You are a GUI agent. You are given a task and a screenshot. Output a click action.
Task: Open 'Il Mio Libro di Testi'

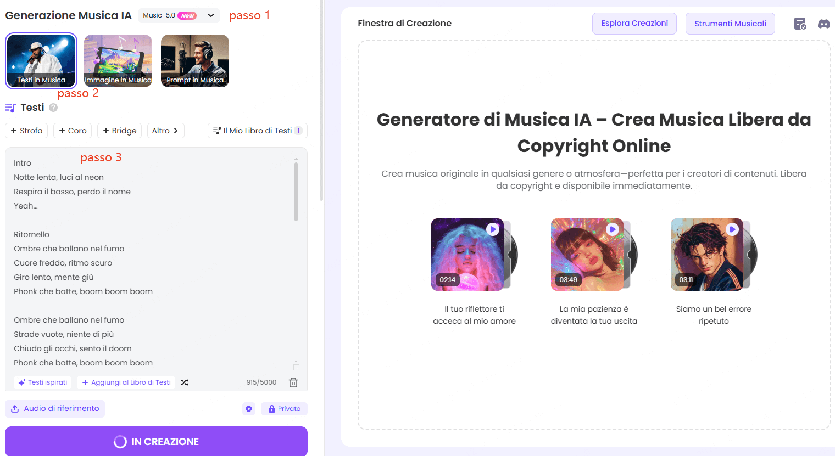(257, 131)
